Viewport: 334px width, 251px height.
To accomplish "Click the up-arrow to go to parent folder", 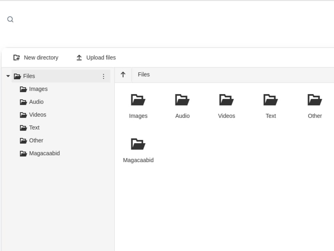I will (123, 75).
